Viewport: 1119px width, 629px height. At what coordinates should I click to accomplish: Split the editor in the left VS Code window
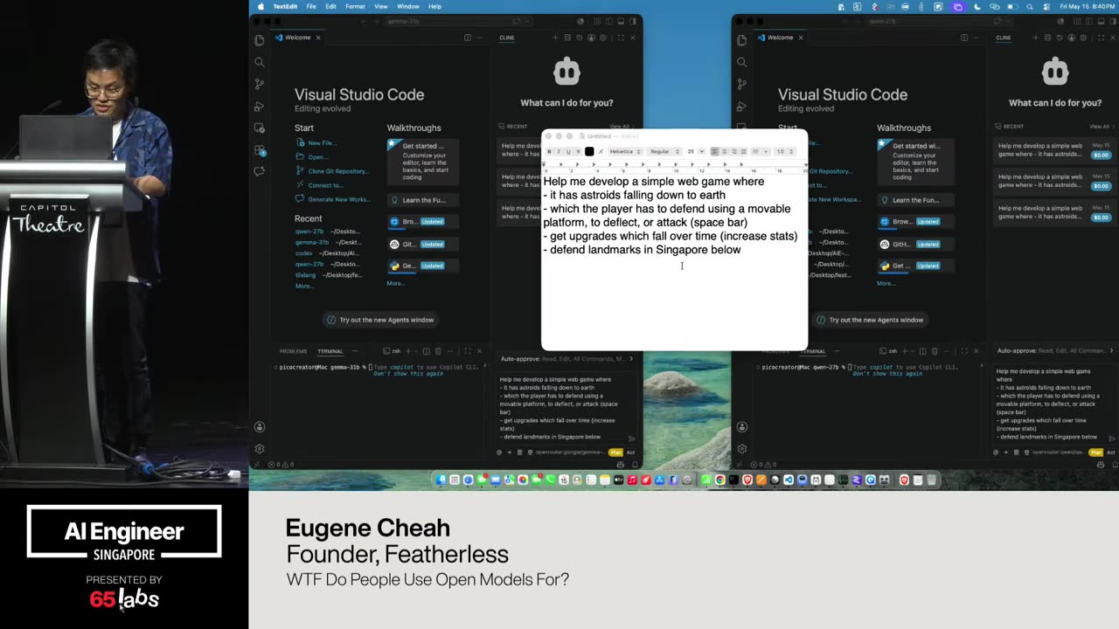(x=468, y=38)
